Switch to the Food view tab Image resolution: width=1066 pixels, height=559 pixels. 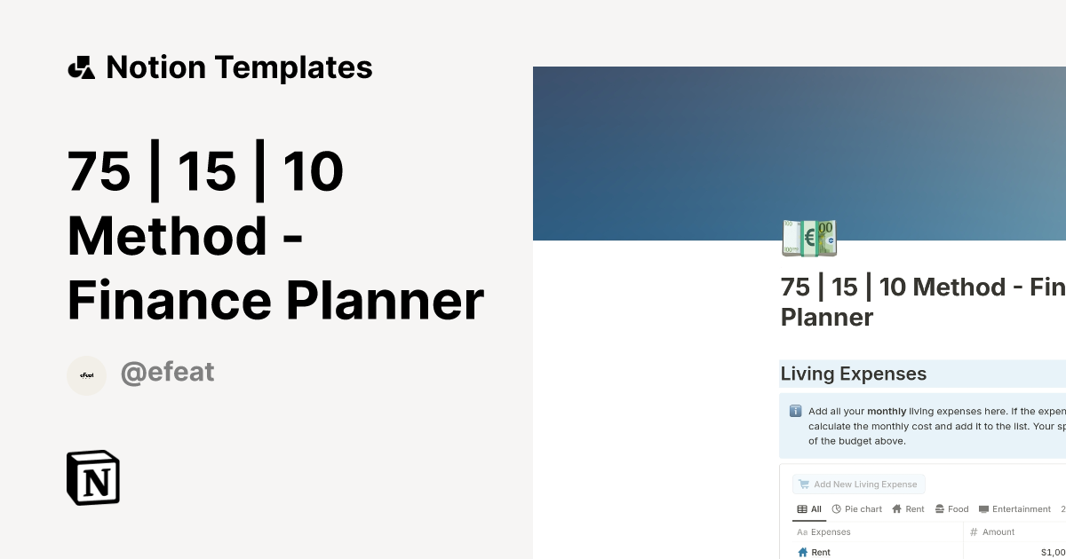click(958, 508)
